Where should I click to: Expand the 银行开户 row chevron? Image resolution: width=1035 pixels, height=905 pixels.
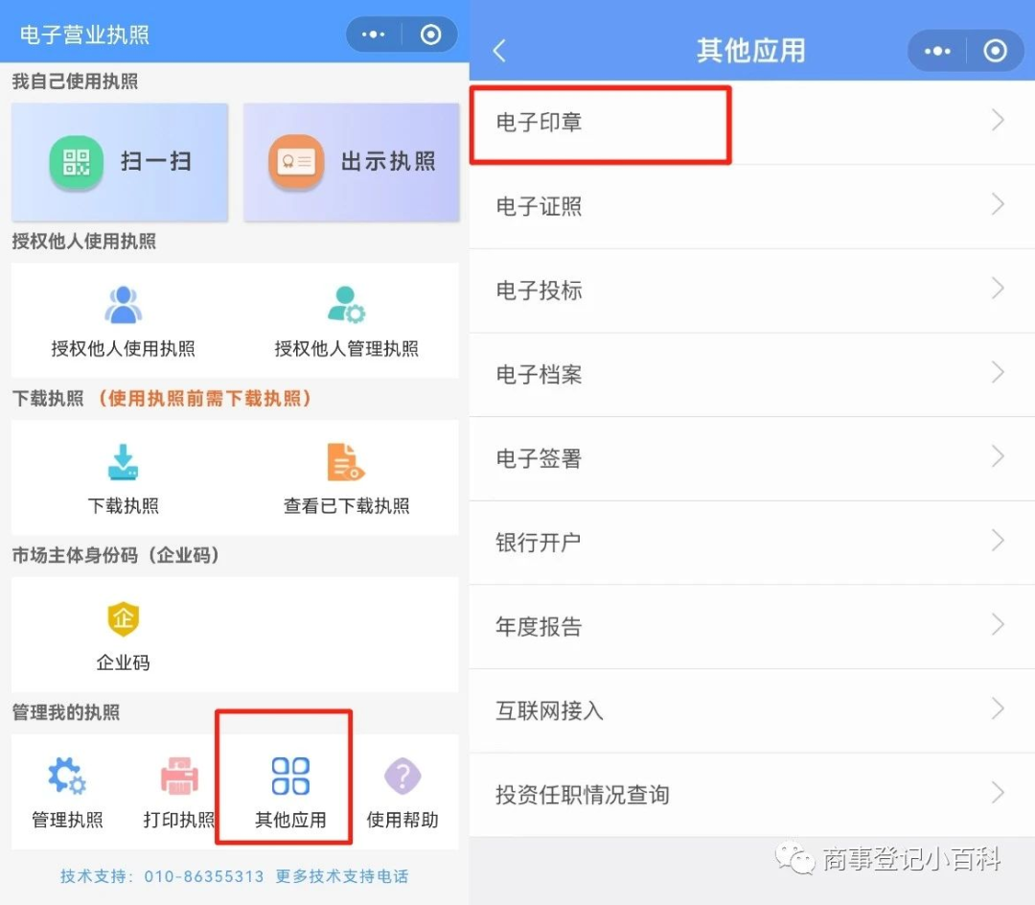point(998,542)
